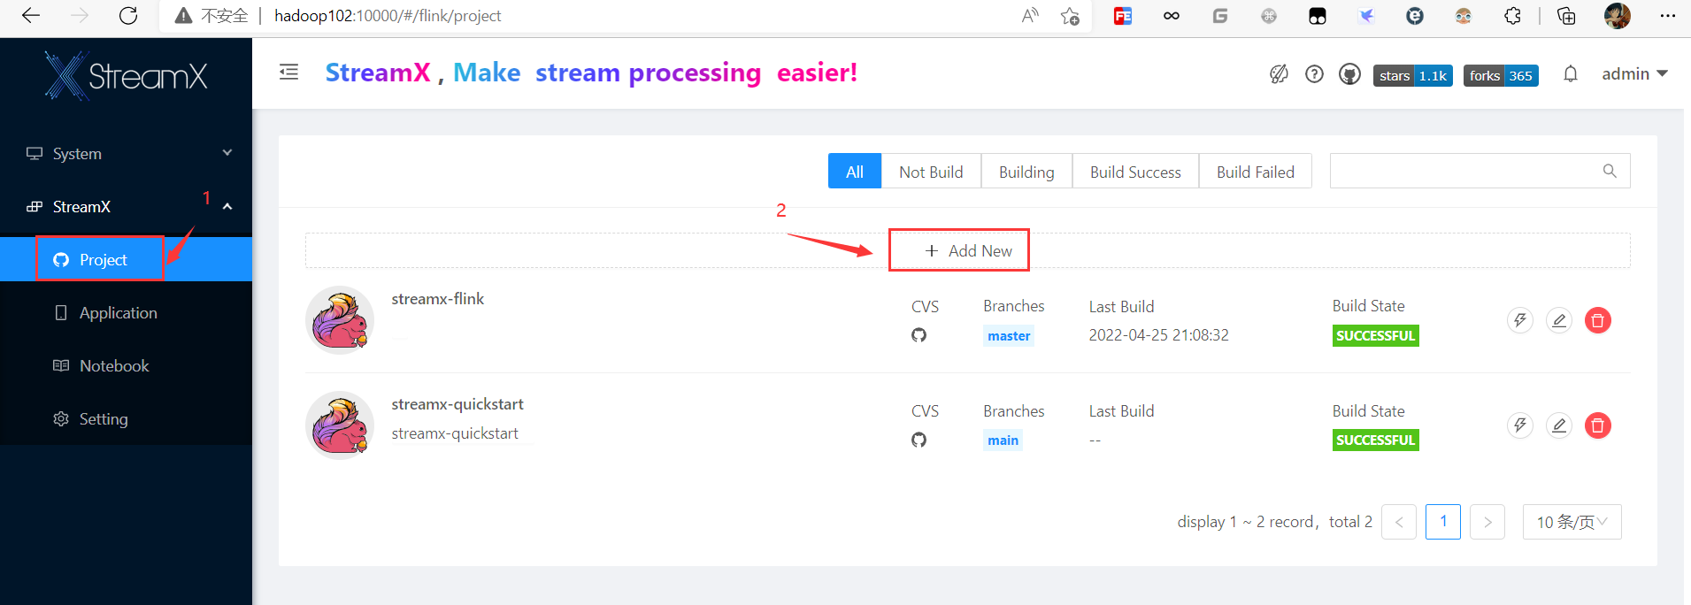Viewport: 1691px width, 605px height.
Task: Filter projects by Build Failed
Action: point(1255,172)
